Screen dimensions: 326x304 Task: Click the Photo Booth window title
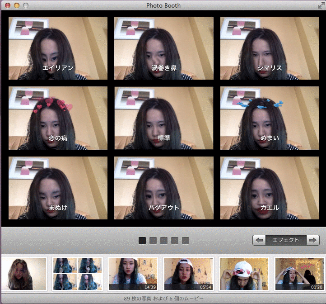point(163,5)
